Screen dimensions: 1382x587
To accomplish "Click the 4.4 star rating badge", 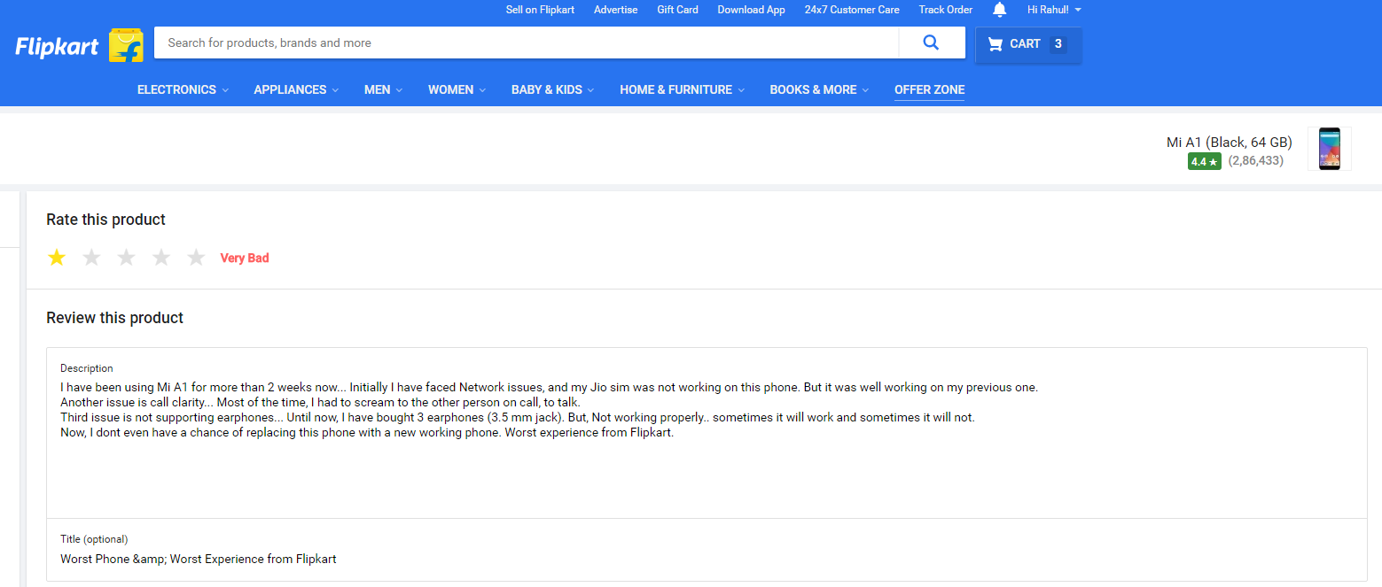I will (x=1205, y=161).
